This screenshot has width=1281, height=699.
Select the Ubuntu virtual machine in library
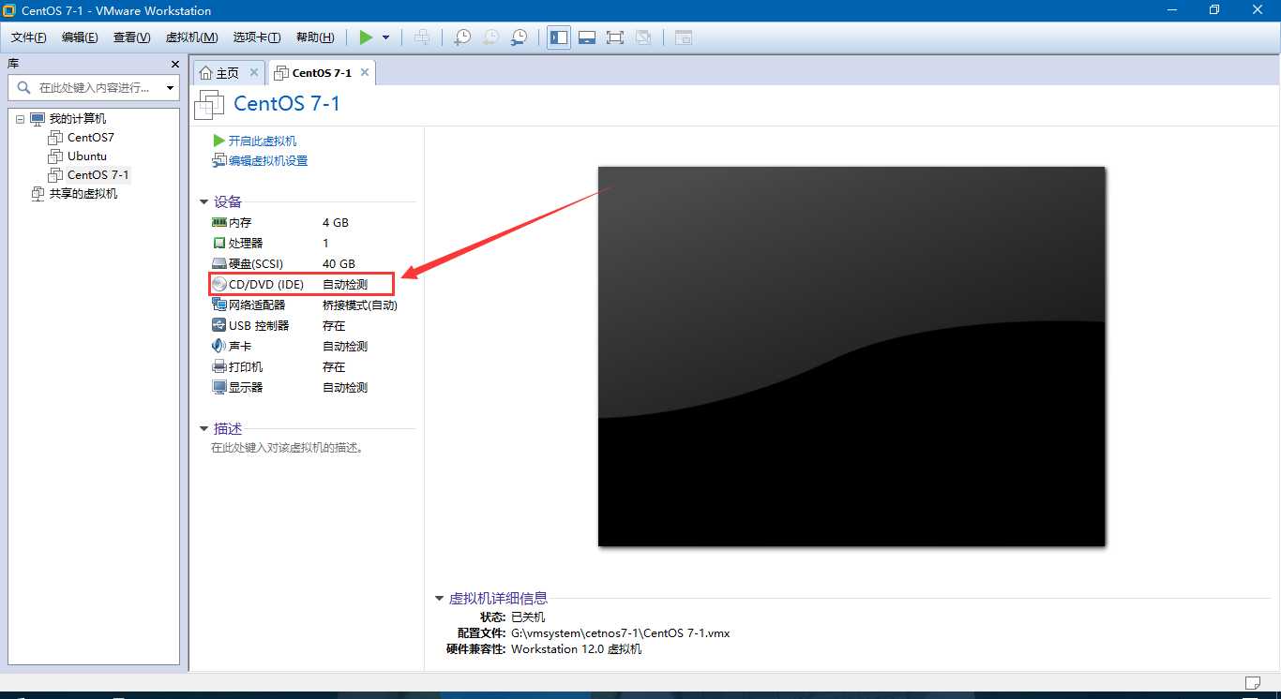[x=87, y=156]
